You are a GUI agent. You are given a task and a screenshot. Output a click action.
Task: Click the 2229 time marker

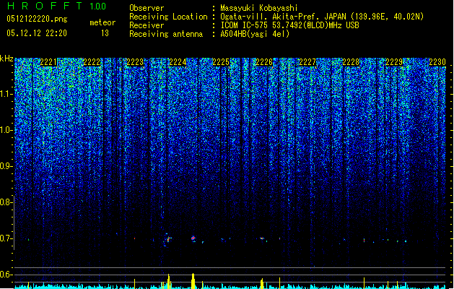(x=394, y=62)
